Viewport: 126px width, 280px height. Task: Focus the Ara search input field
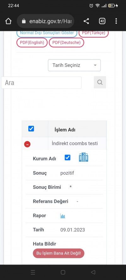coord(41,83)
